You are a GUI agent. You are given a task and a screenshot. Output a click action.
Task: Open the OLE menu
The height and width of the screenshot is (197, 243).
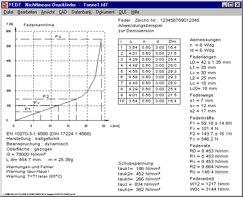pyautogui.click(x=123, y=12)
